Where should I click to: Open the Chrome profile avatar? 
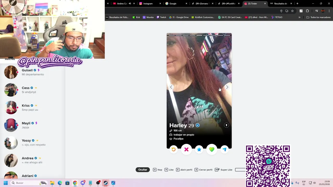(x=323, y=11)
